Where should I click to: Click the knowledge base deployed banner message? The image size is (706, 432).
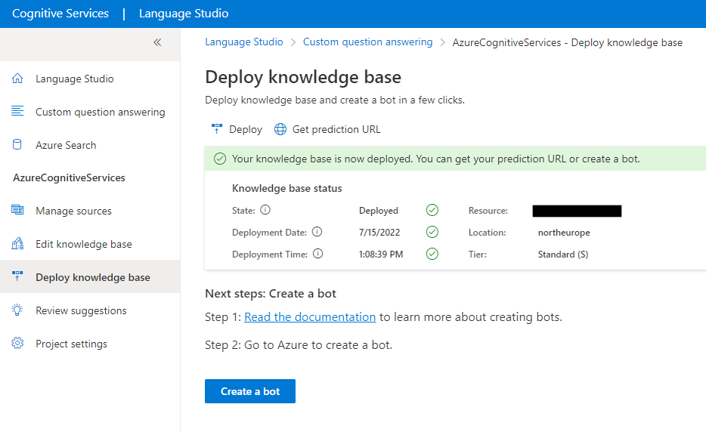click(436, 159)
